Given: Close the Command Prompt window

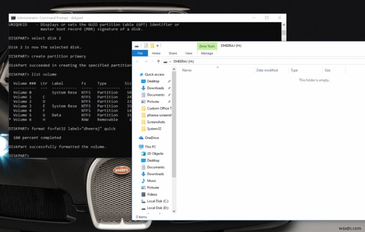Looking at the screenshot, I should point(280,18).
